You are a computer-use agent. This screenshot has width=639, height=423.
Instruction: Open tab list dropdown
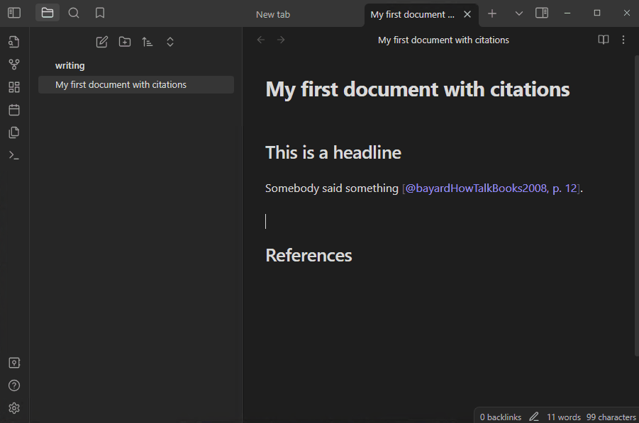(x=518, y=14)
